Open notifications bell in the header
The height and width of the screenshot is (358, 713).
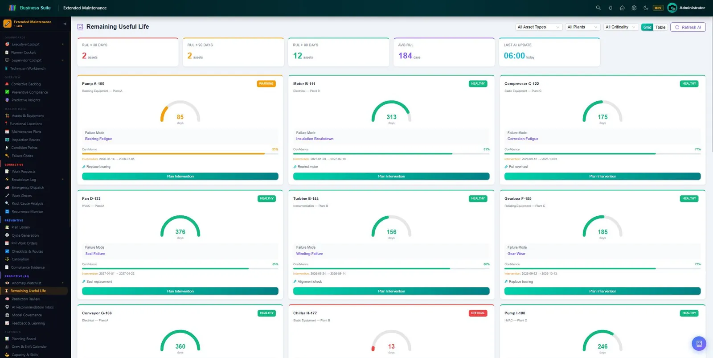click(x=611, y=8)
